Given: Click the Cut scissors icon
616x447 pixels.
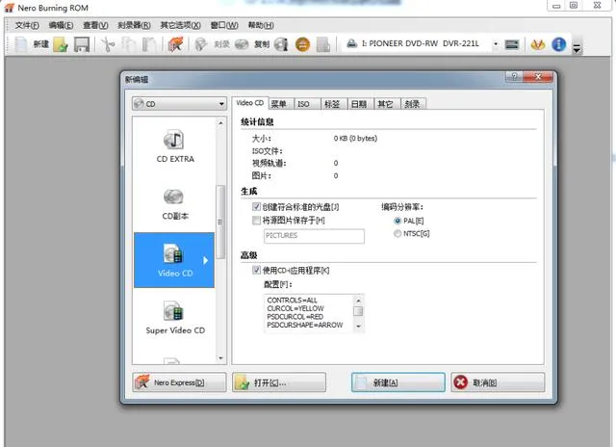Looking at the screenshot, I should pyautogui.click(x=108, y=44).
